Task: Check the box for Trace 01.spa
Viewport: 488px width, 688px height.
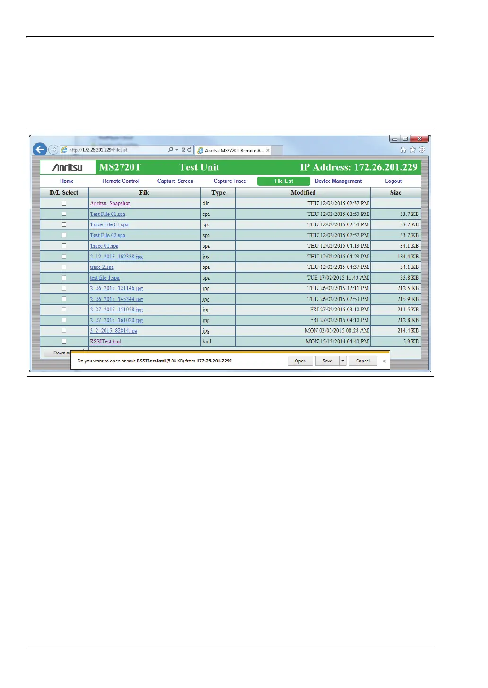Action: (x=64, y=246)
